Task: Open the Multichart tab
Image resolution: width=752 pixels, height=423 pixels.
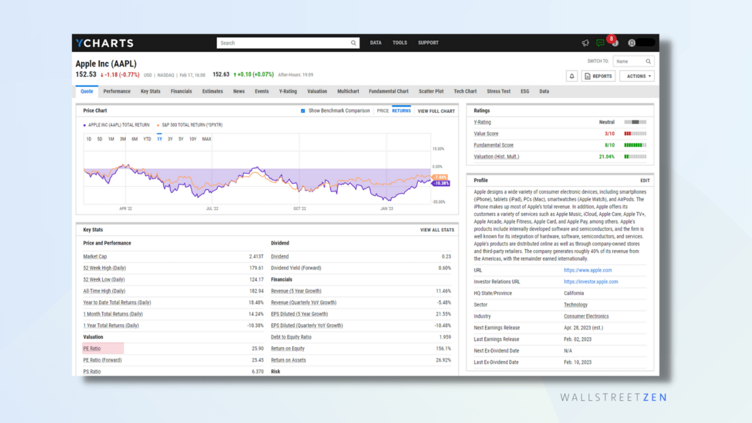Action: [x=348, y=91]
